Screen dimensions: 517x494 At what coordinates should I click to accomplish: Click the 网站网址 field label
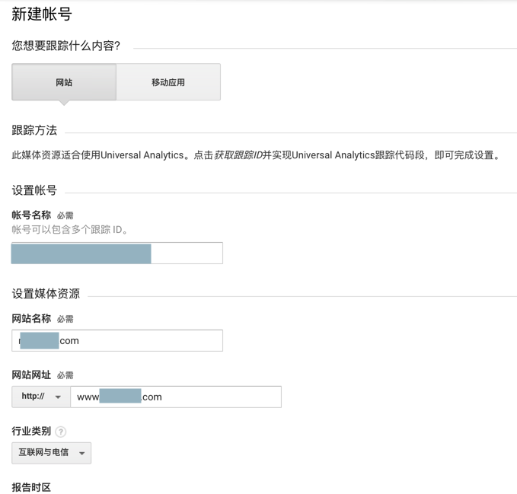point(31,374)
